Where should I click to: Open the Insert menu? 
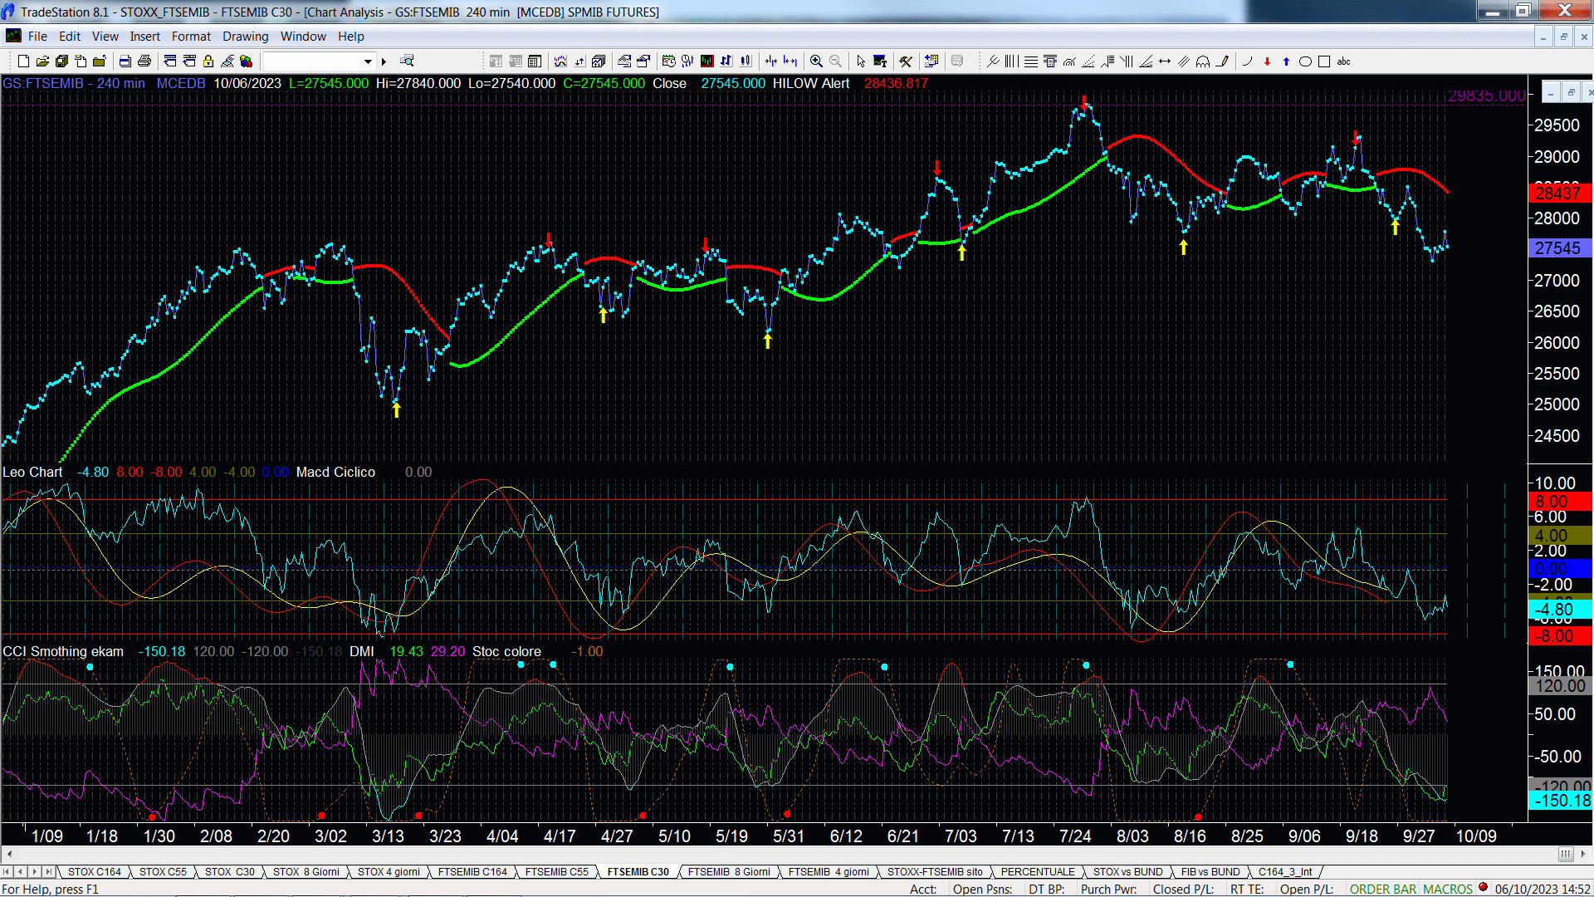[x=144, y=37]
